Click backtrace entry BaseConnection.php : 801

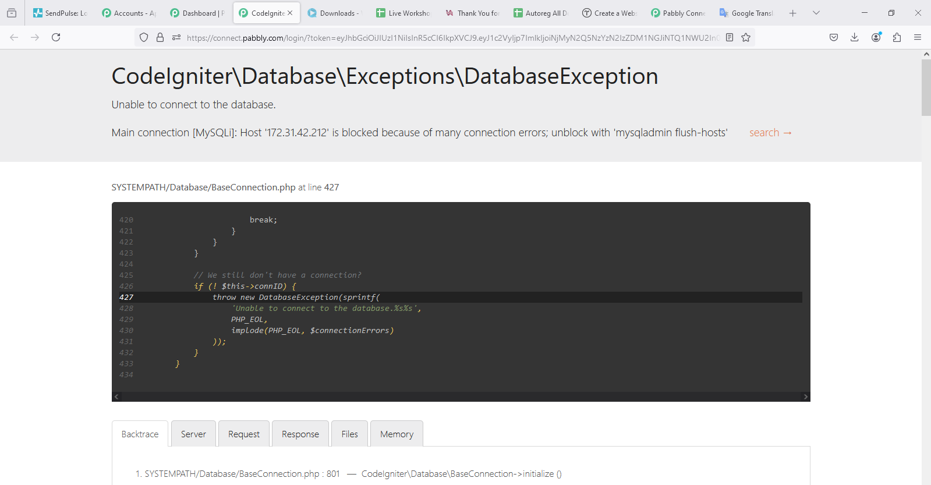tap(349, 474)
